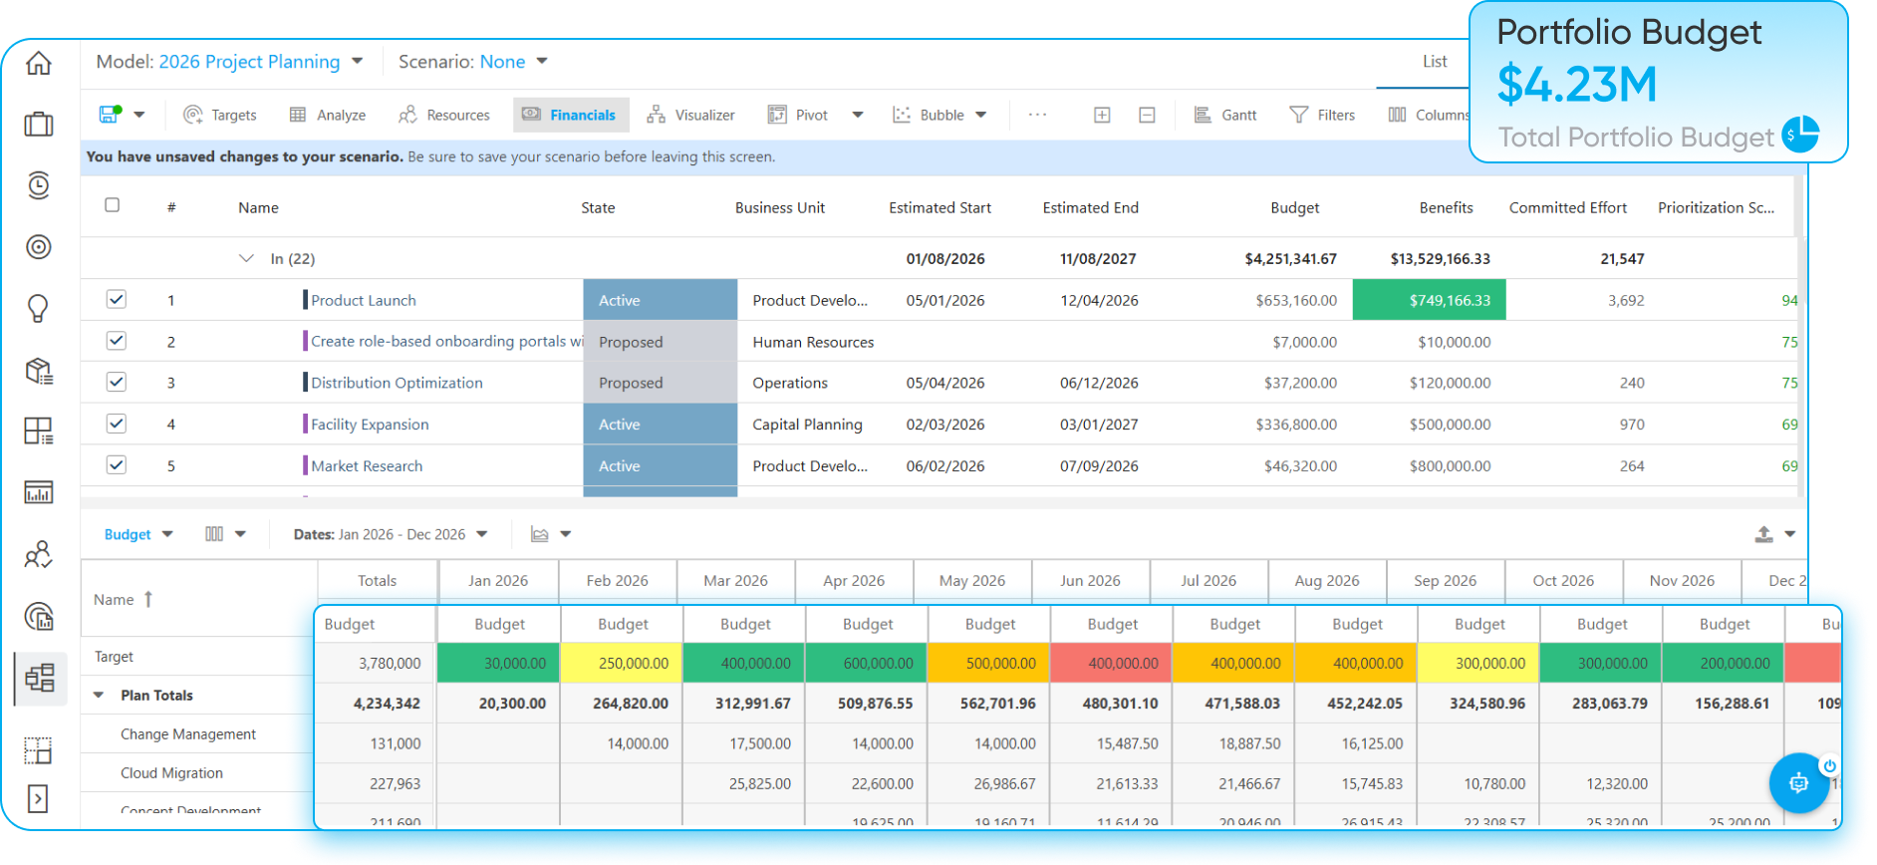Open the Dates Jan 2026 - Dec 2026 dropdown
1877x865 pixels.
[x=391, y=534]
